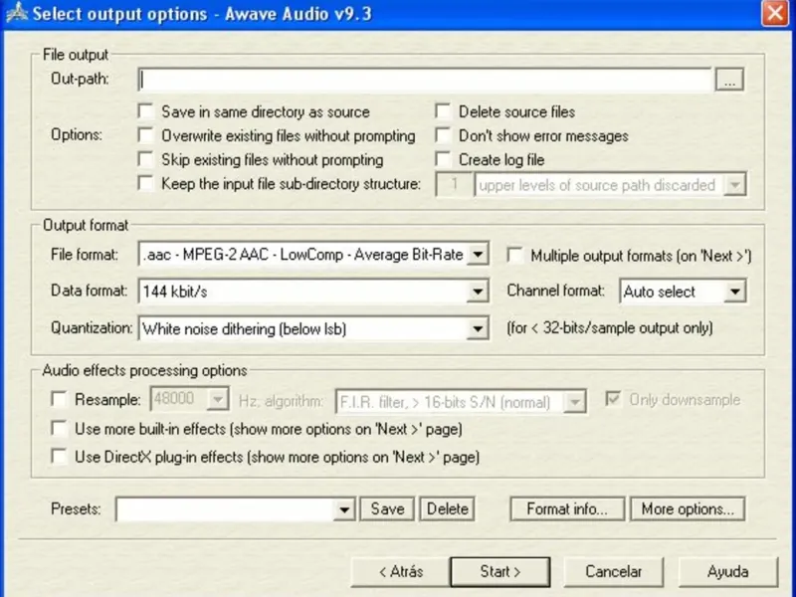Check Skip existing files without prompting

point(145,159)
